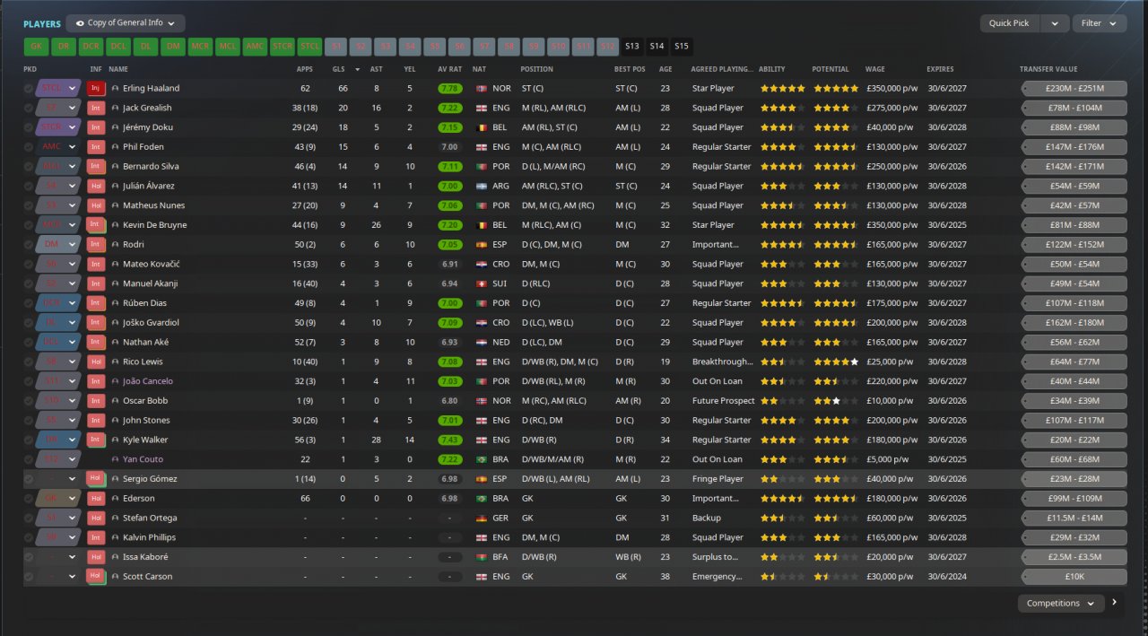Toggle the selection tick for Scott Carson
Viewport: 1148px width, 636px height.
click(x=29, y=576)
